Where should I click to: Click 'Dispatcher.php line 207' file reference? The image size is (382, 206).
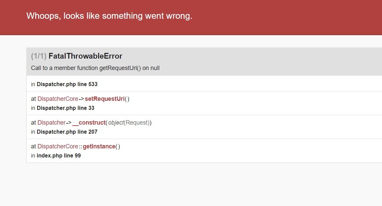point(67,132)
